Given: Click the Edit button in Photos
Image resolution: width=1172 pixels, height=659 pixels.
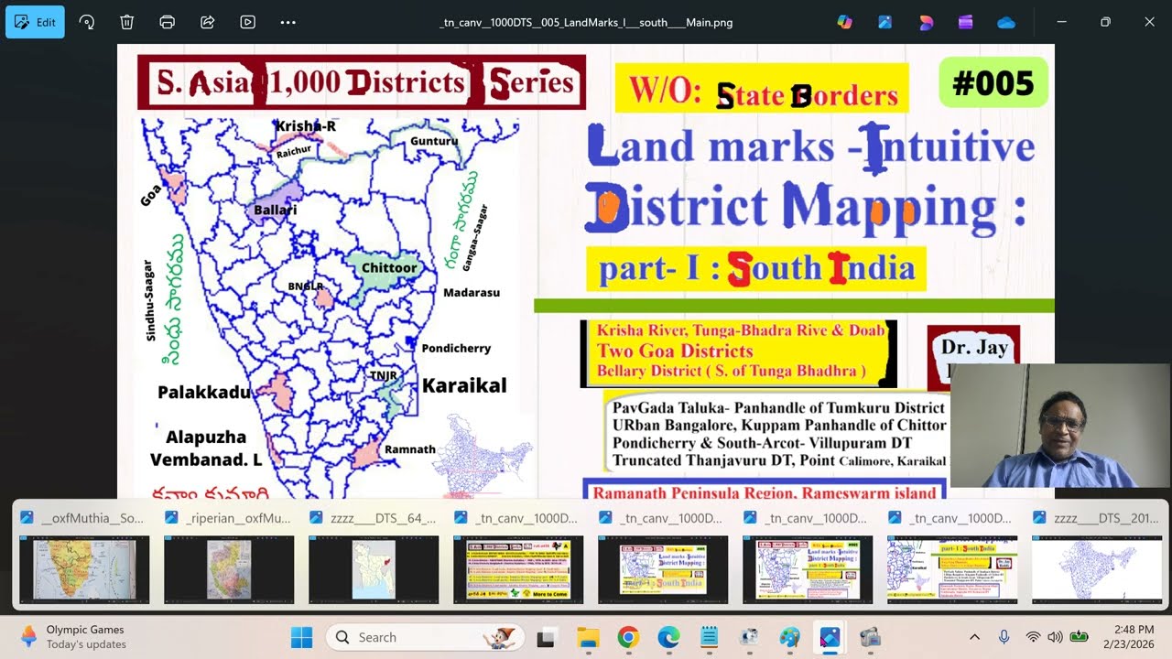Looking at the screenshot, I should [x=35, y=22].
